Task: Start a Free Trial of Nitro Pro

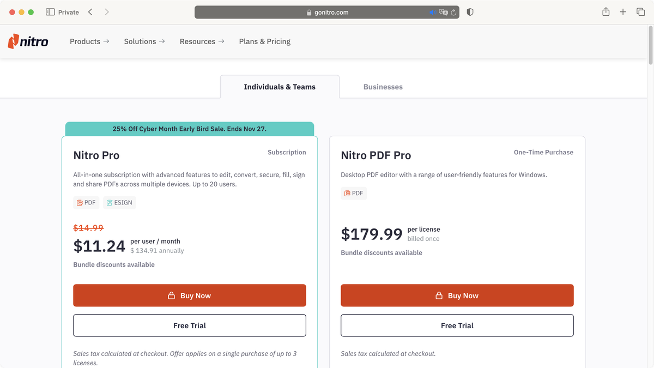Action: (x=189, y=325)
